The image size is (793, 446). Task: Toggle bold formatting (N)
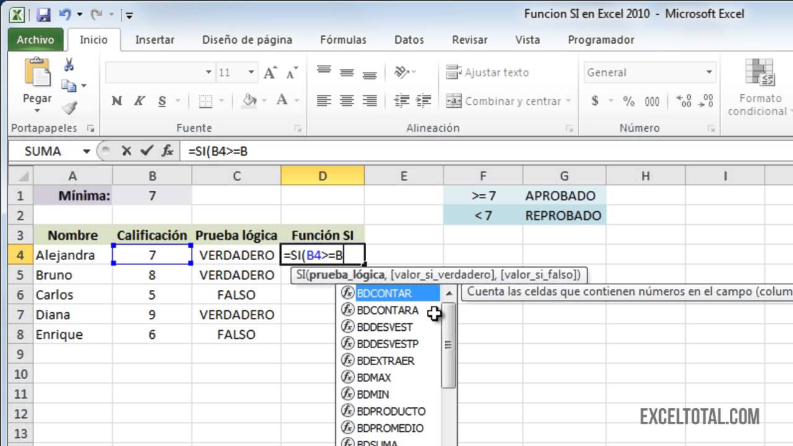point(116,101)
